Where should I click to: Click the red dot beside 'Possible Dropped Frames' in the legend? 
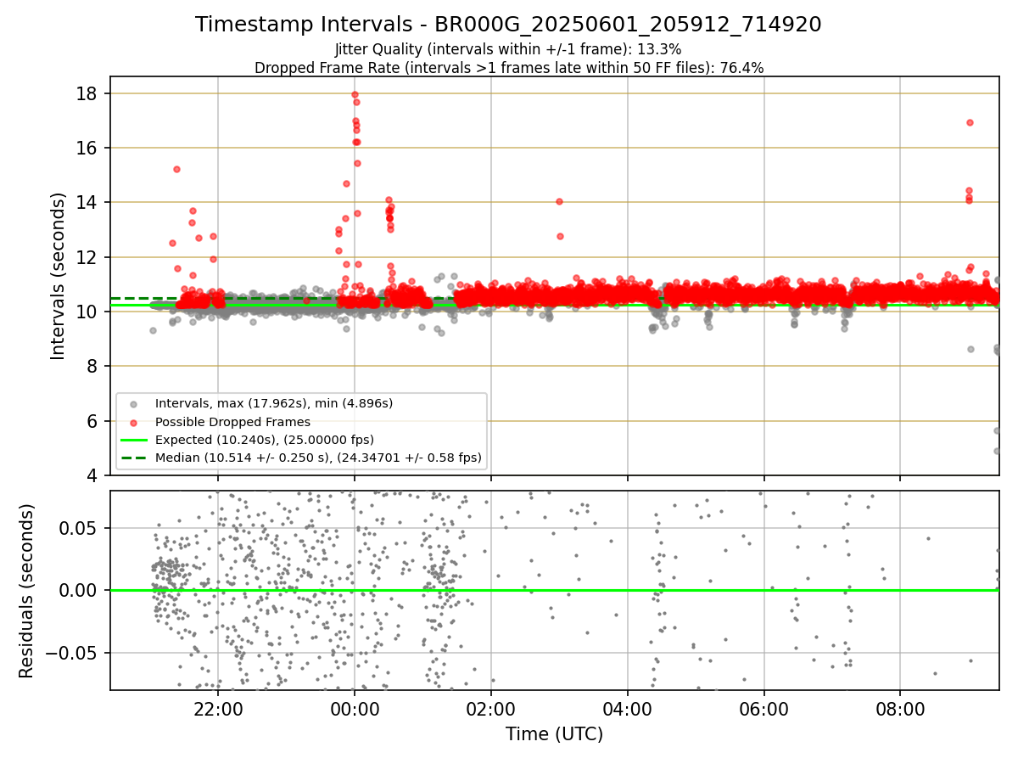tap(134, 422)
